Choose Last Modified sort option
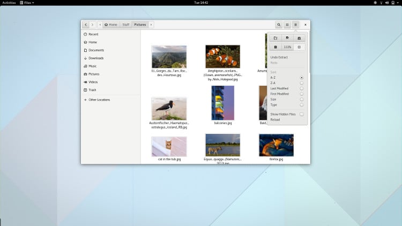 point(279,88)
